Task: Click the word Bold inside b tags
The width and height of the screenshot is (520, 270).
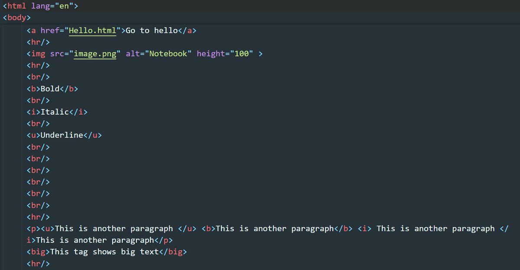Action: click(x=50, y=89)
